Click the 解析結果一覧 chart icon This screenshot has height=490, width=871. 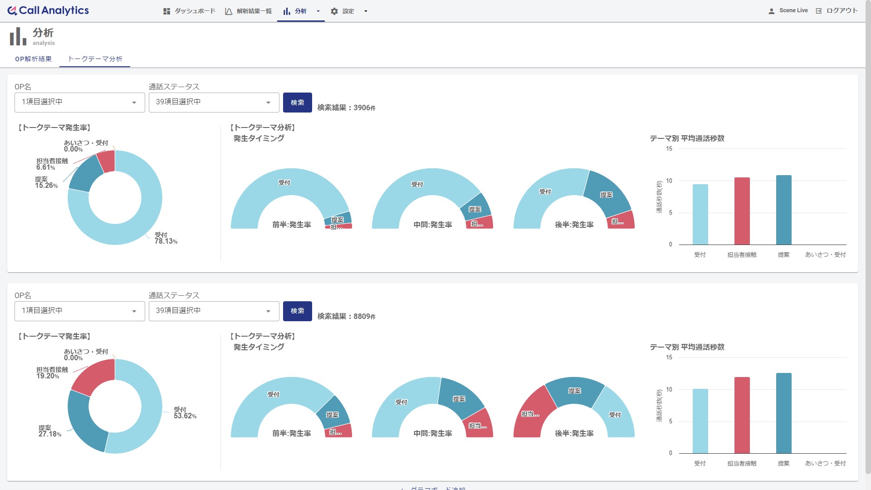pos(229,11)
